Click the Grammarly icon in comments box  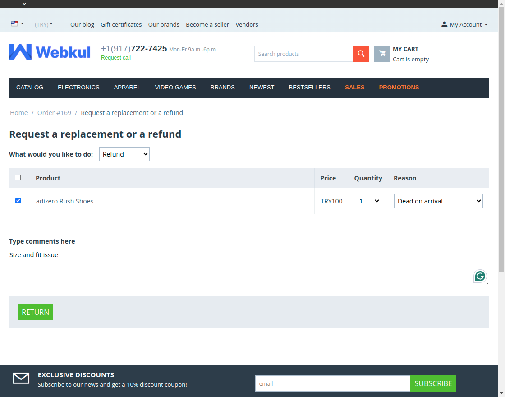(480, 276)
